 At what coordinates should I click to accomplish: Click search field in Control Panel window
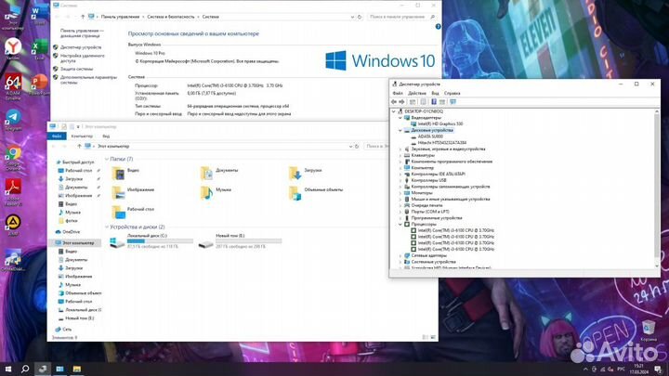coord(401,17)
